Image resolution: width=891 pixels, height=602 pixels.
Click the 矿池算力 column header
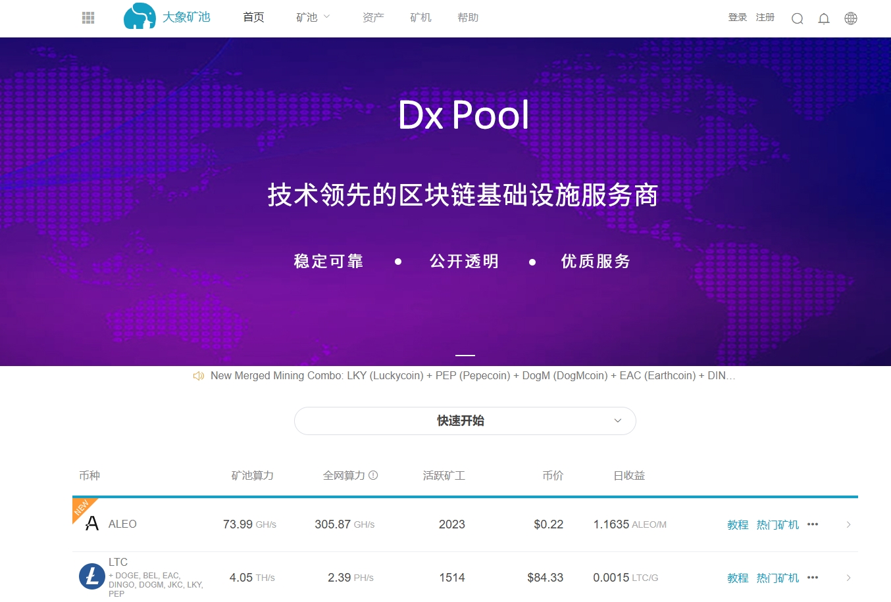click(253, 475)
